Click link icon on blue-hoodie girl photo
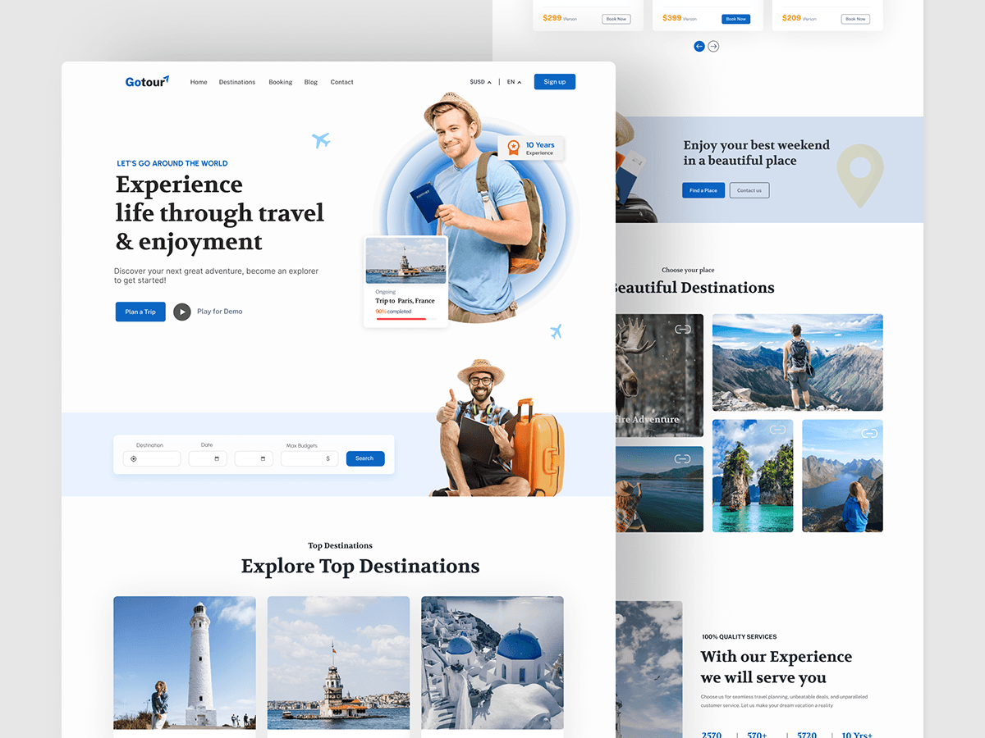Screen dimensions: 985x738 (x=869, y=433)
